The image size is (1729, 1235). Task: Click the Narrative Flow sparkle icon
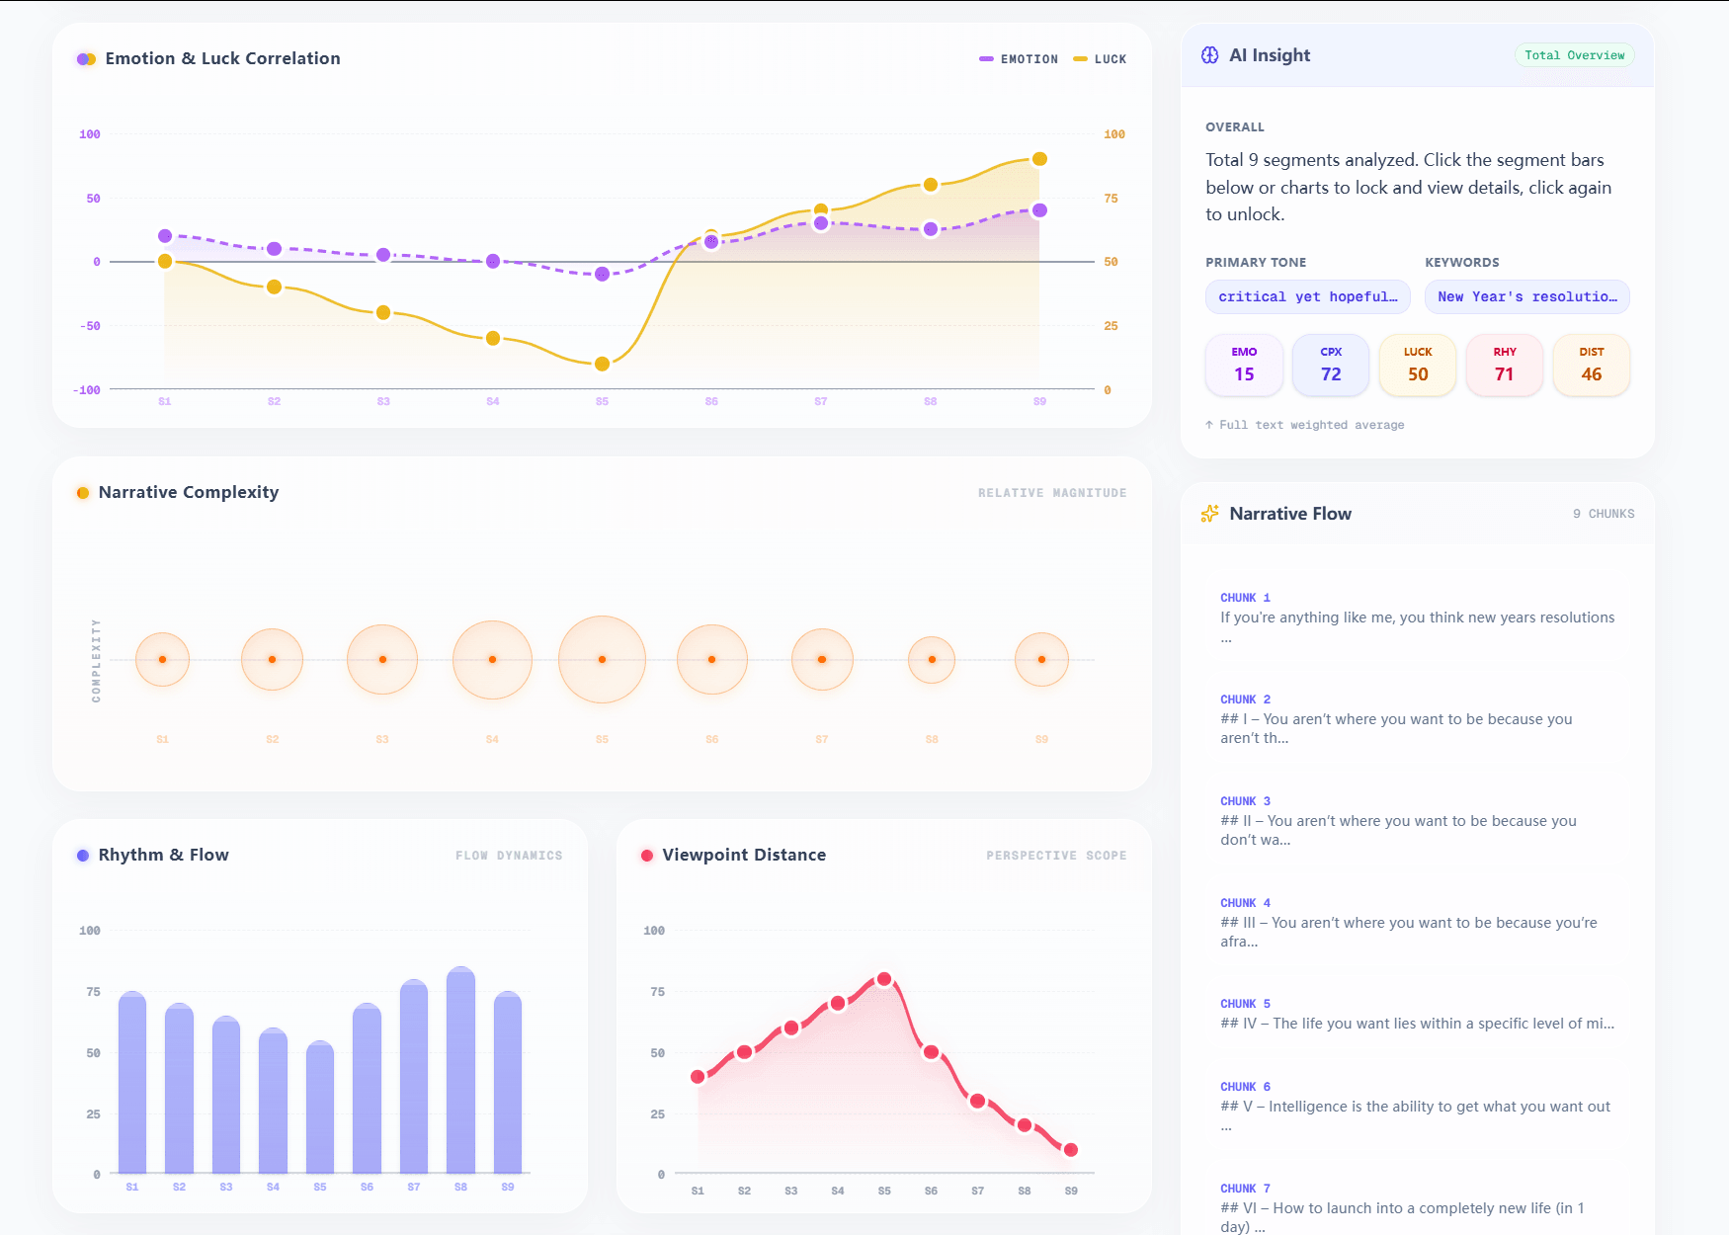(x=1209, y=514)
